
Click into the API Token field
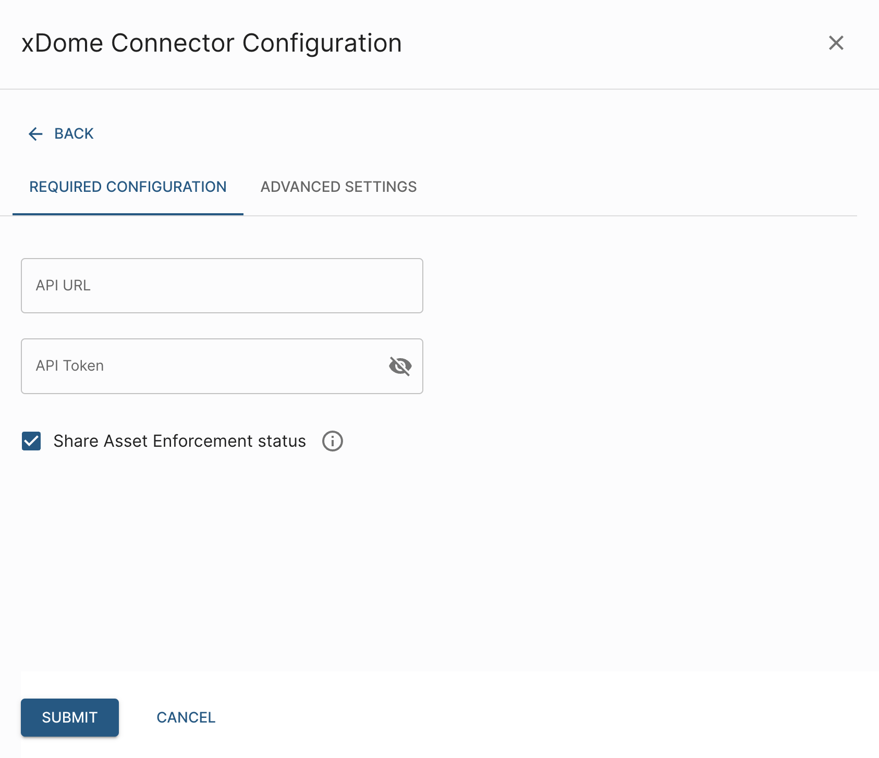[x=203, y=366]
